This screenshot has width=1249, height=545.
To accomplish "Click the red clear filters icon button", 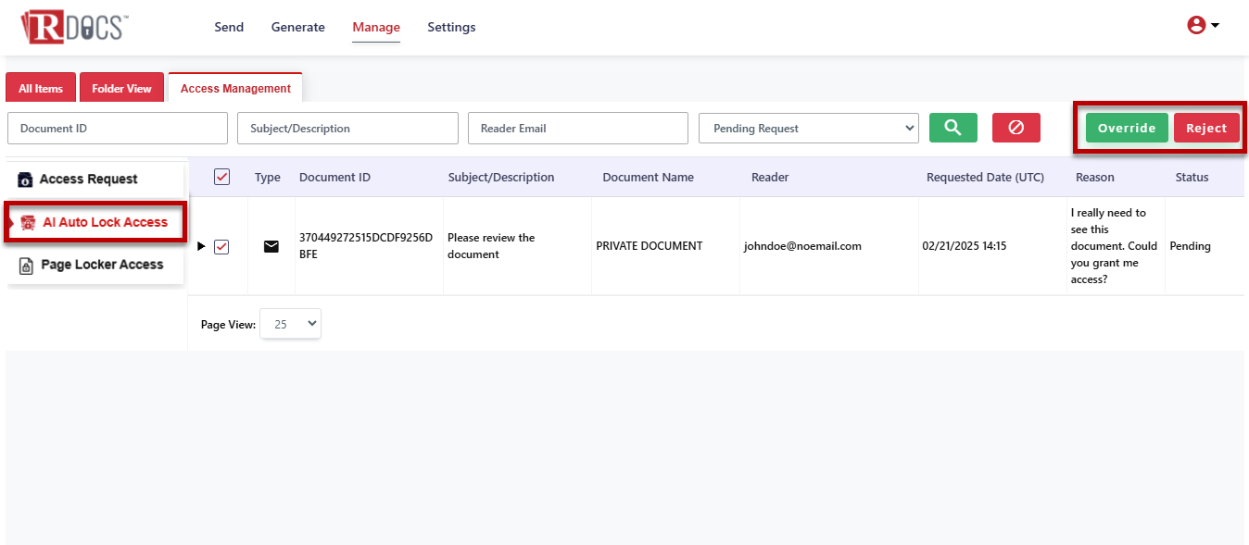I will pyautogui.click(x=1016, y=128).
